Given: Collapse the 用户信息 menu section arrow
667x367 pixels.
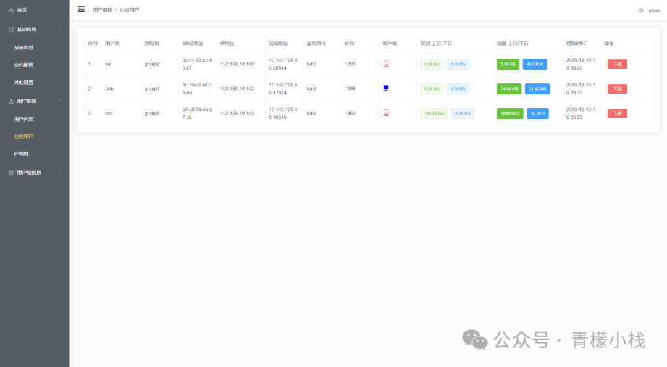Looking at the screenshot, I should click(x=60, y=101).
